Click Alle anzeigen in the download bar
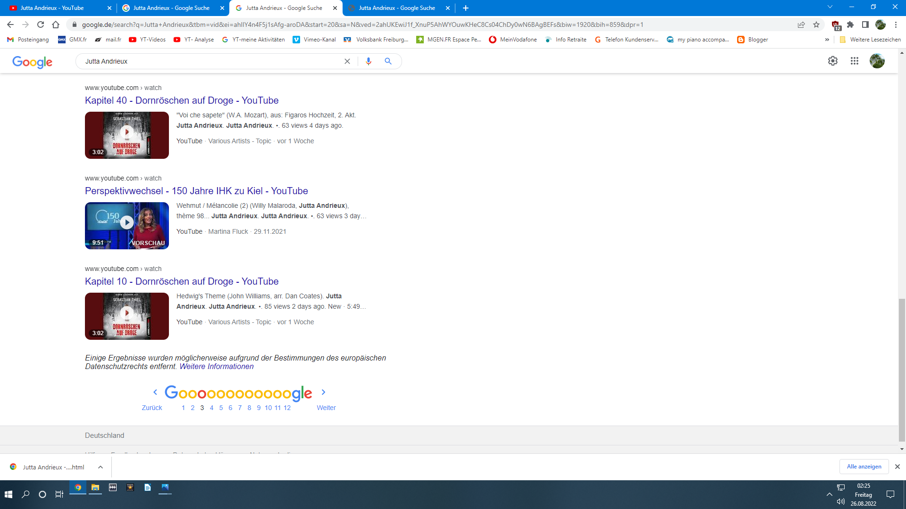Viewport: 906px width, 509px height. [x=864, y=467]
